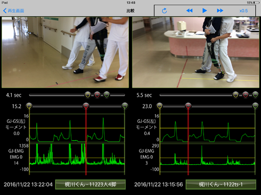Screen dimensions: 261x195
Task: Tap the battery indicator in status bar
Action: tap(257, 3)
